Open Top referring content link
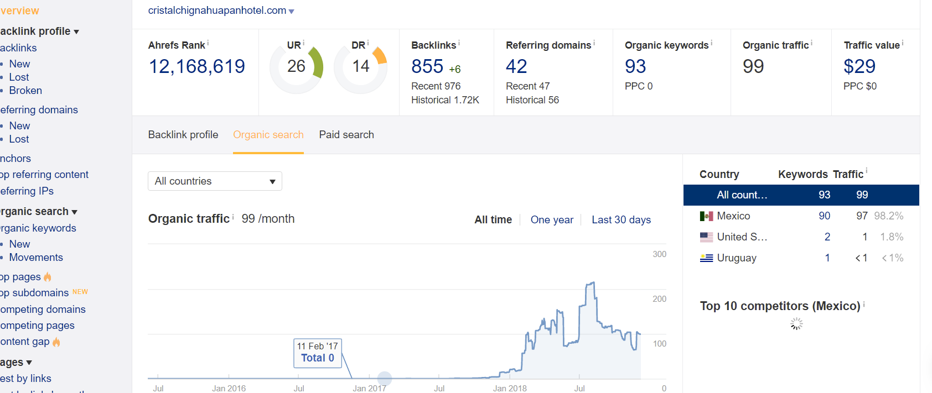932x393 pixels. pyautogui.click(x=44, y=175)
